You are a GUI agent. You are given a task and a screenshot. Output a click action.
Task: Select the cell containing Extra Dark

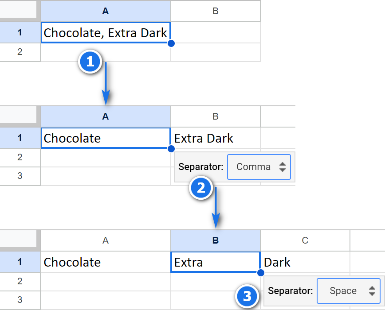(216, 138)
